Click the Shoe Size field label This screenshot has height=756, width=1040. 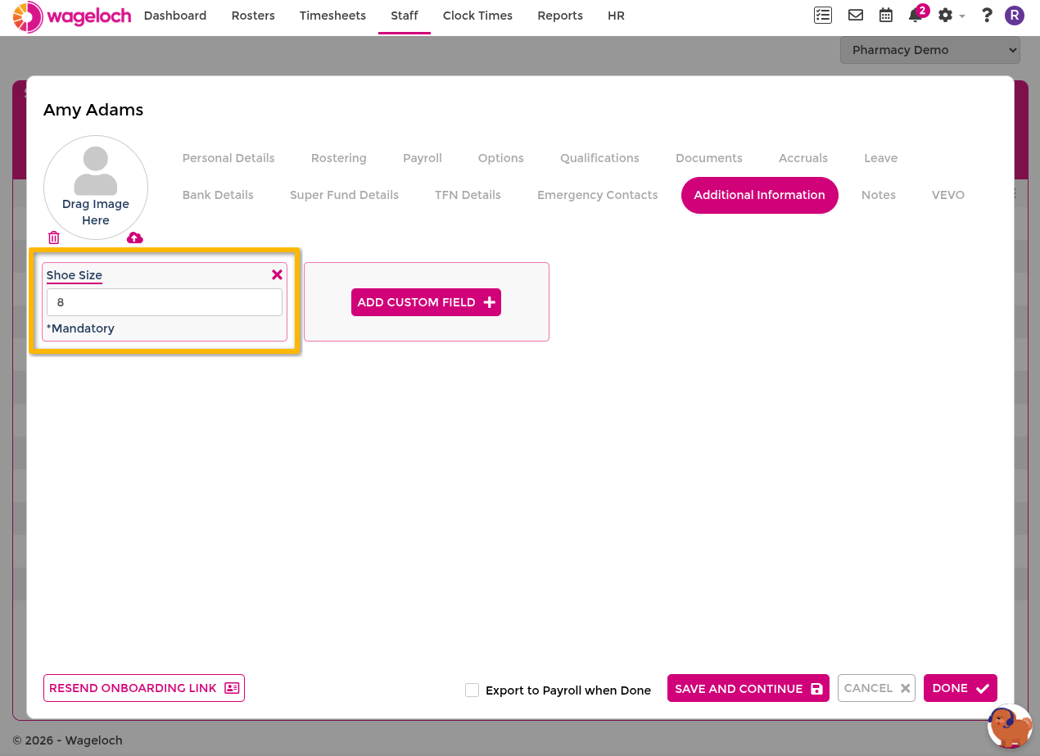(x=75, y=275)
